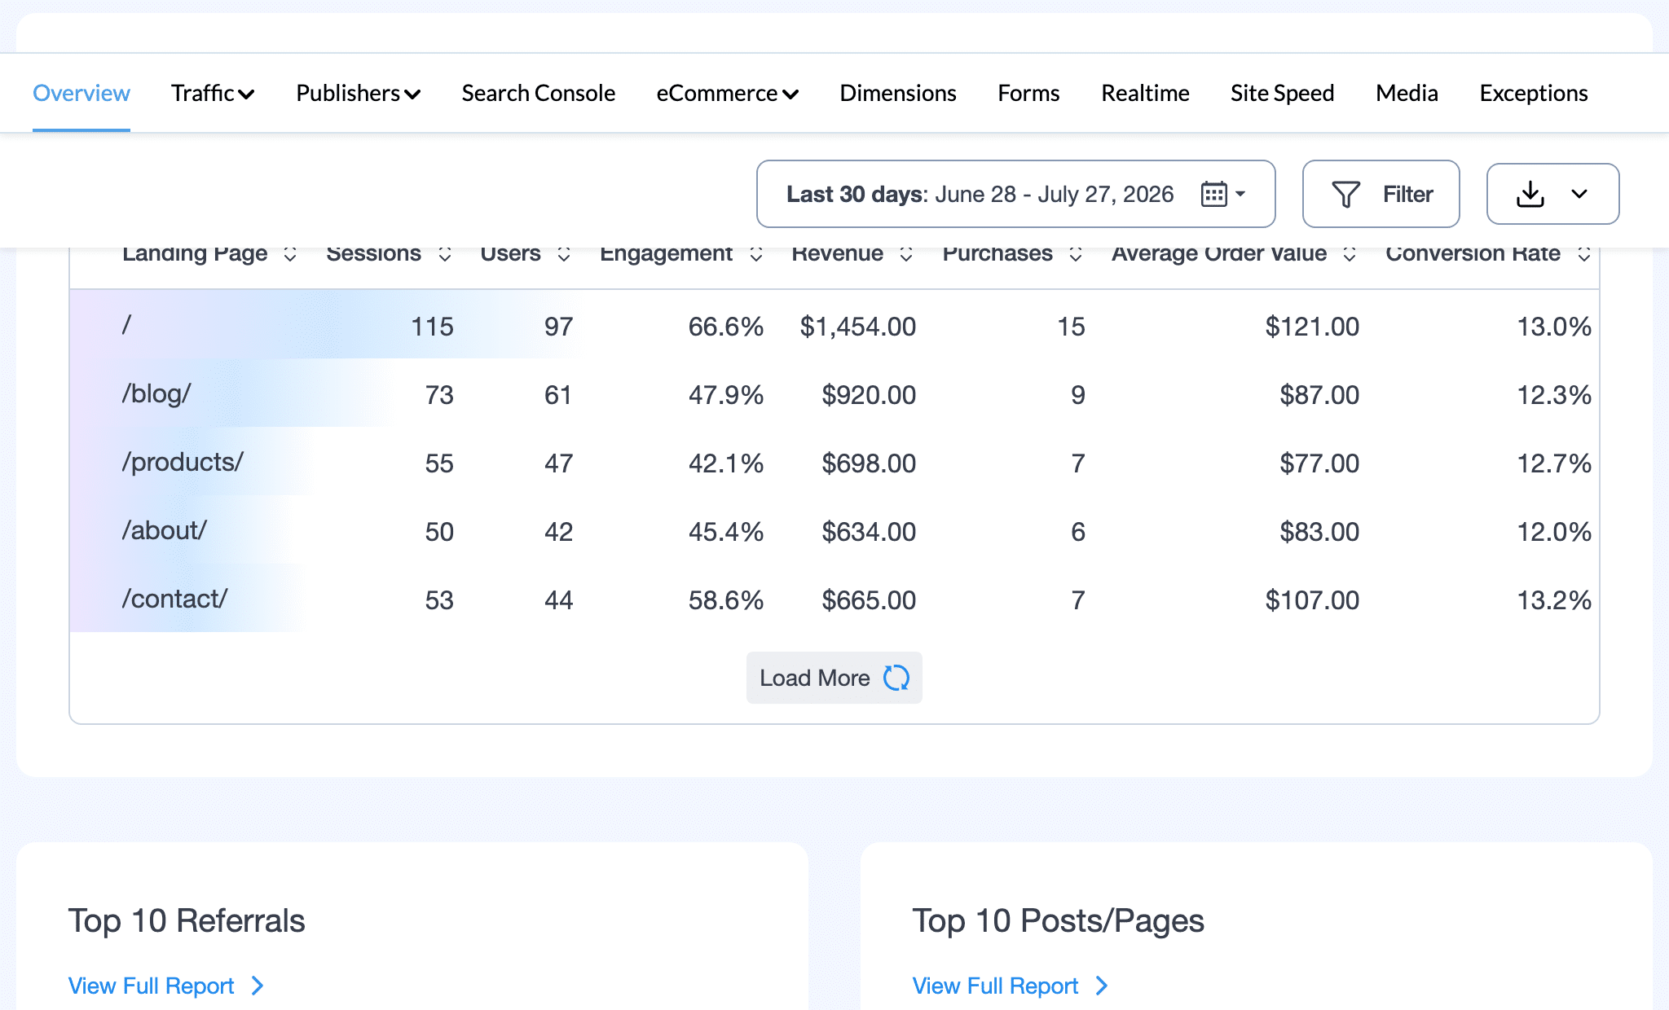Screen dimensions: 1669x1010
Task: Switch to the Overview tab
Action: coord(81,93)
